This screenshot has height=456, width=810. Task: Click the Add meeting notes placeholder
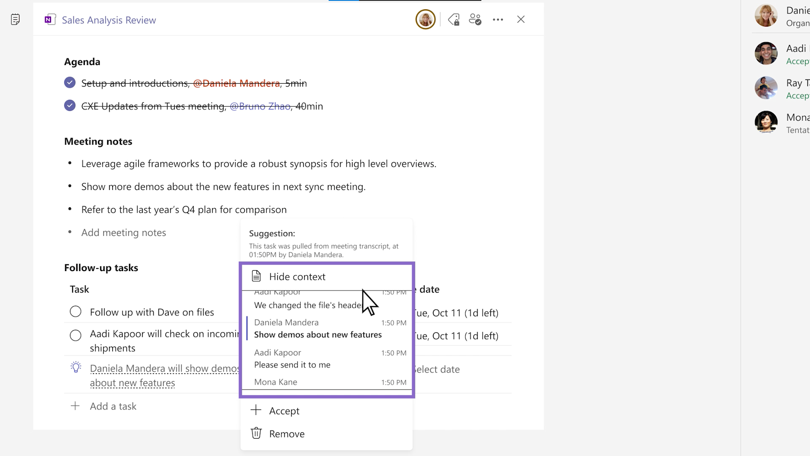point(124,233)
